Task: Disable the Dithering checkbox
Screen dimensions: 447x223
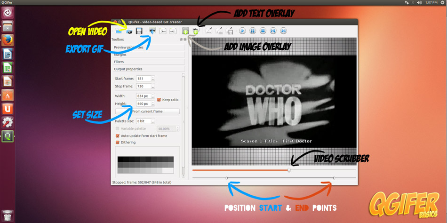Action: 118,142
